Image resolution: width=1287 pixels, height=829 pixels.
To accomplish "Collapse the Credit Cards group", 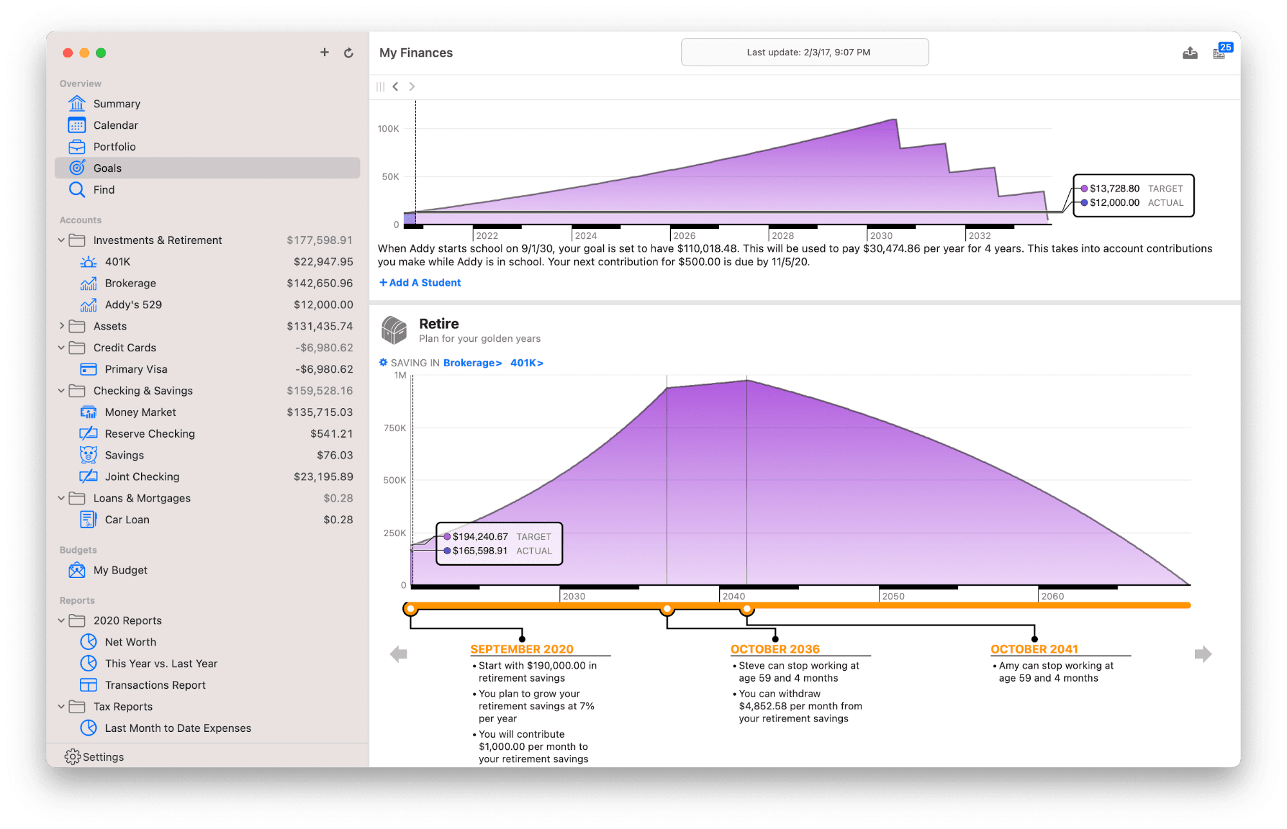I will click(62, 348).
